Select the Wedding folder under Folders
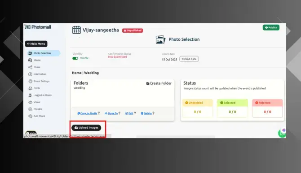Viewport: 301px width, 173px height. [79, 88]
